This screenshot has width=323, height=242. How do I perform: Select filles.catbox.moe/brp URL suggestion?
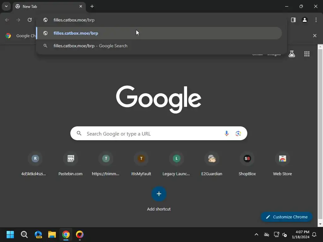click(159, 33)
